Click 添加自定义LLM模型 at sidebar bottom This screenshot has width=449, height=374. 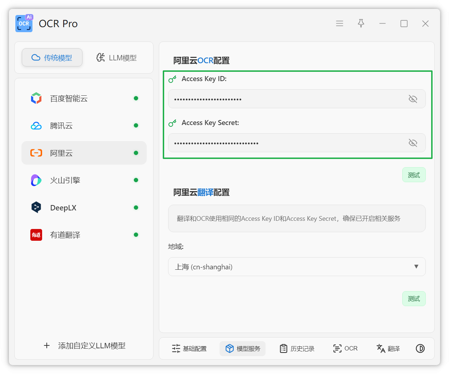coord(84,346)
